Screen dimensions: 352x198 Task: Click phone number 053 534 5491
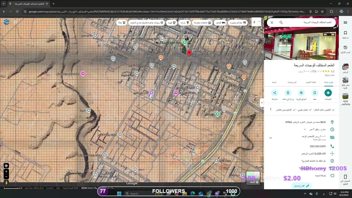tap(318, 146)
